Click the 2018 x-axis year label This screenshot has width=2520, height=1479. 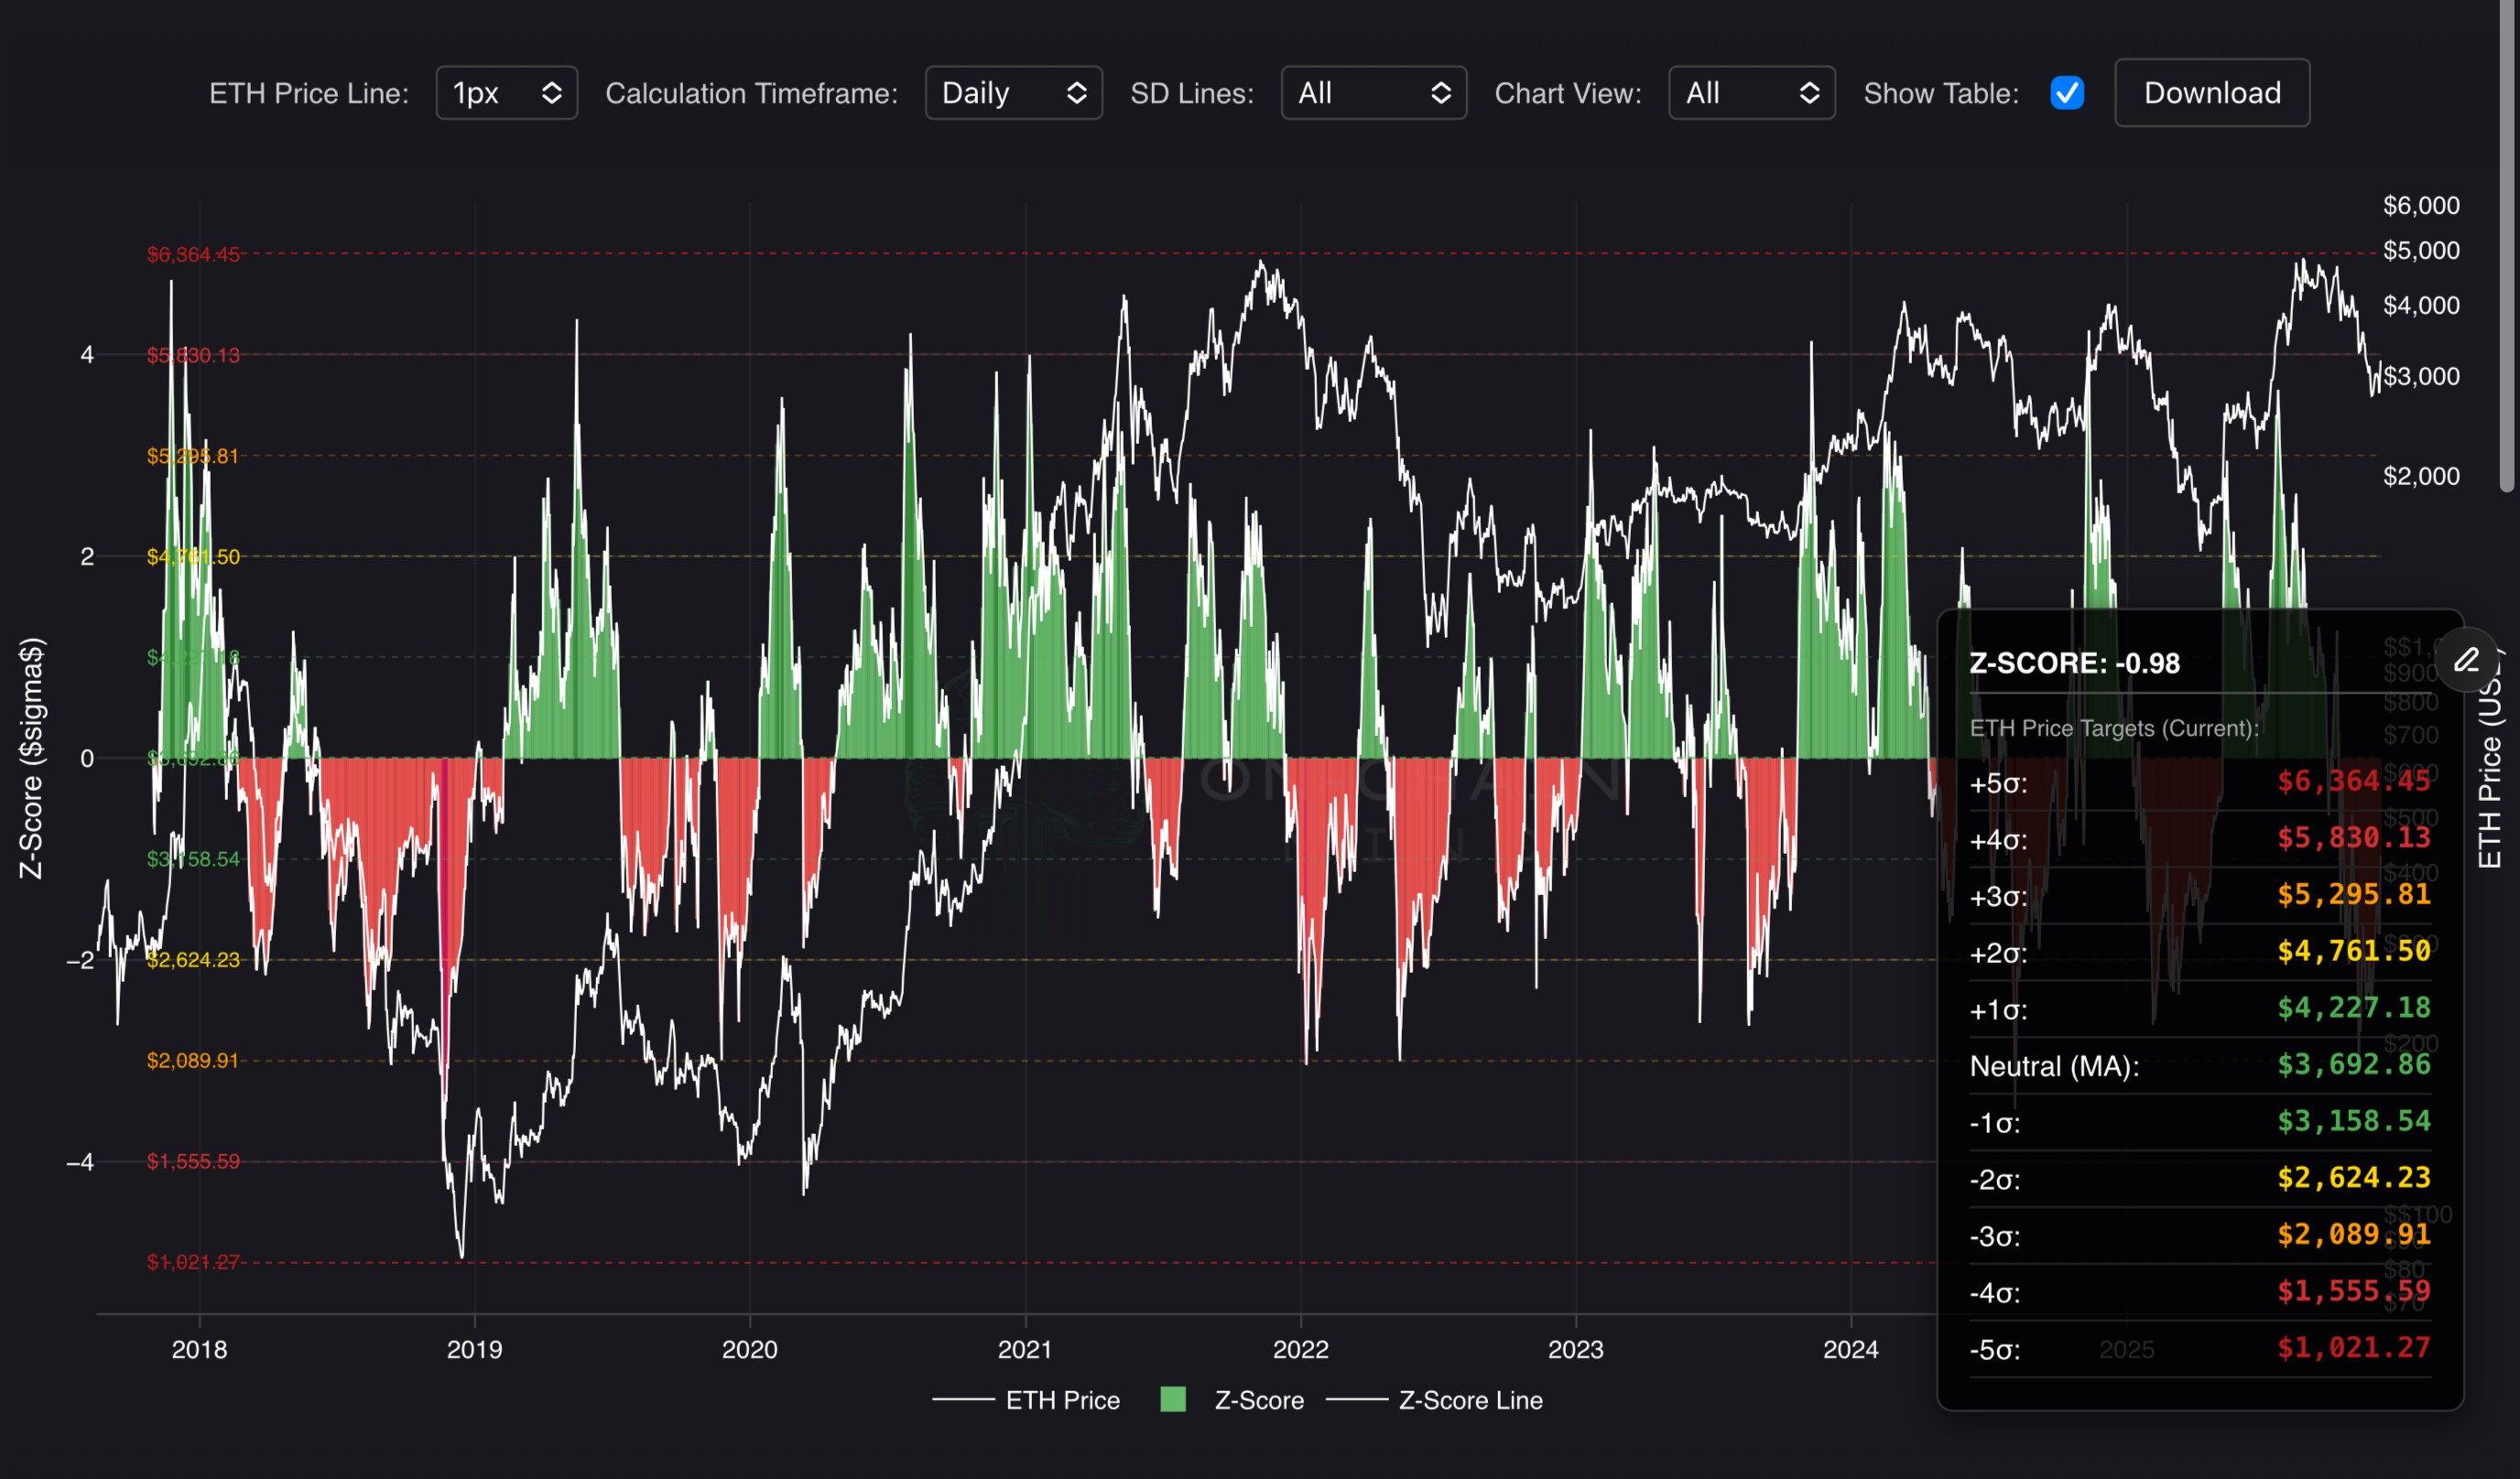(199, 1349)
